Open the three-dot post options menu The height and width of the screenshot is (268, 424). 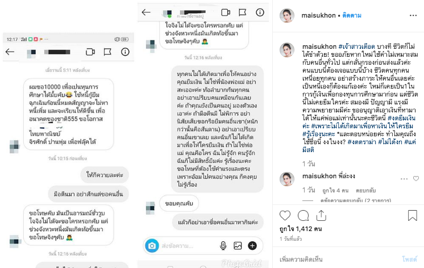[413, 15]
